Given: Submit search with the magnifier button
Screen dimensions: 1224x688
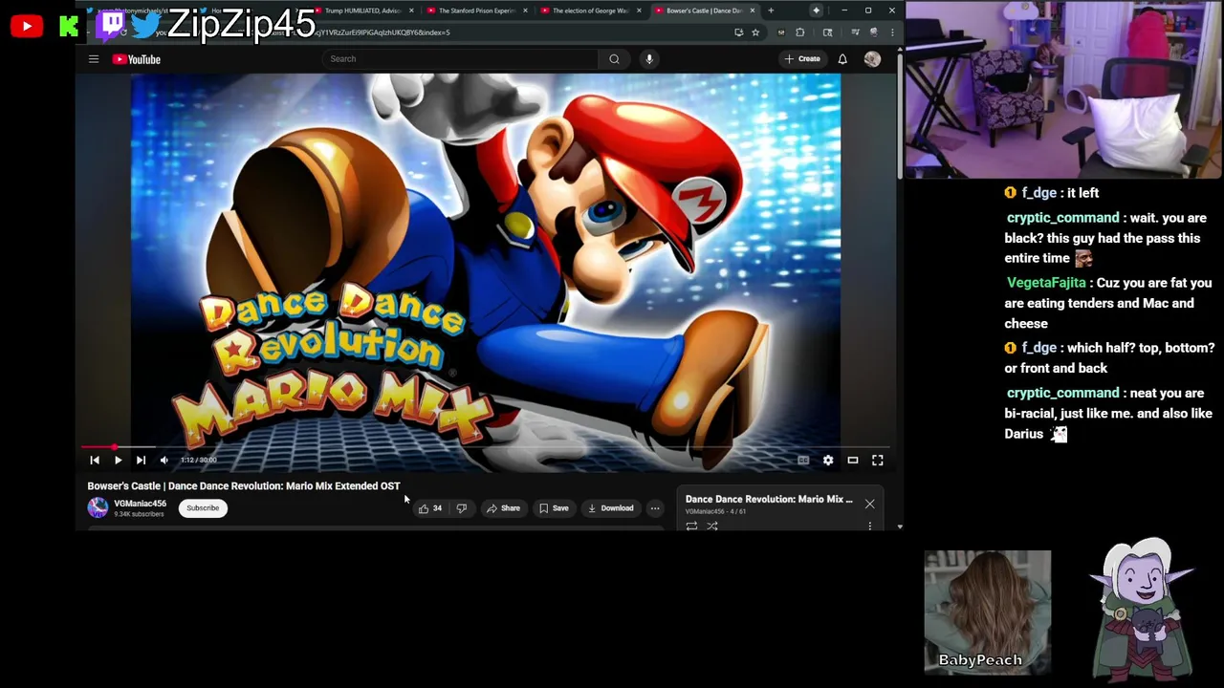Looking at the screenshot, I should point(614,59).
